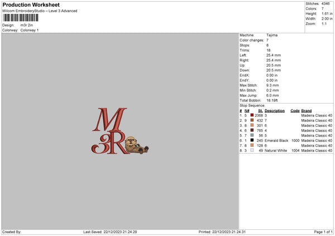Select the 'Page 1 of 1' indicator
The image size is (335, 236).
[x=323, y=232]
